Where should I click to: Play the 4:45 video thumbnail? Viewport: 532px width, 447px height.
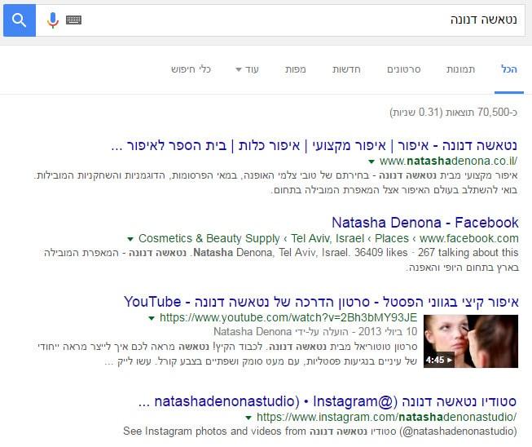coord(471,341)
